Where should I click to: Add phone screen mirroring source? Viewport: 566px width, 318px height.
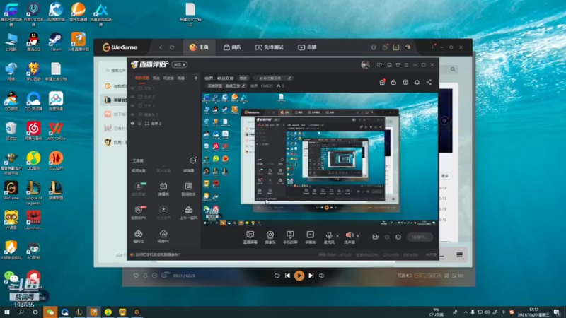coord(290,237)
